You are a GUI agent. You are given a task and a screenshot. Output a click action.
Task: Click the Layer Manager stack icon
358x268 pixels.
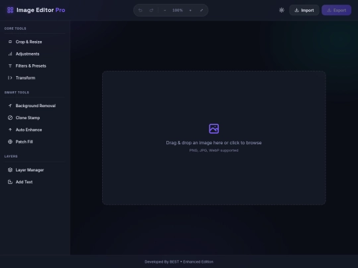coord(10,170)
